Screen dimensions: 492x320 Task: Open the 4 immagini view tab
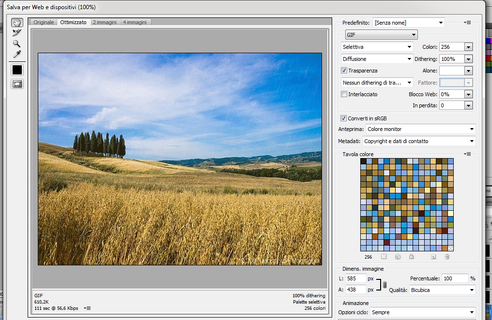tap(136, 22)
